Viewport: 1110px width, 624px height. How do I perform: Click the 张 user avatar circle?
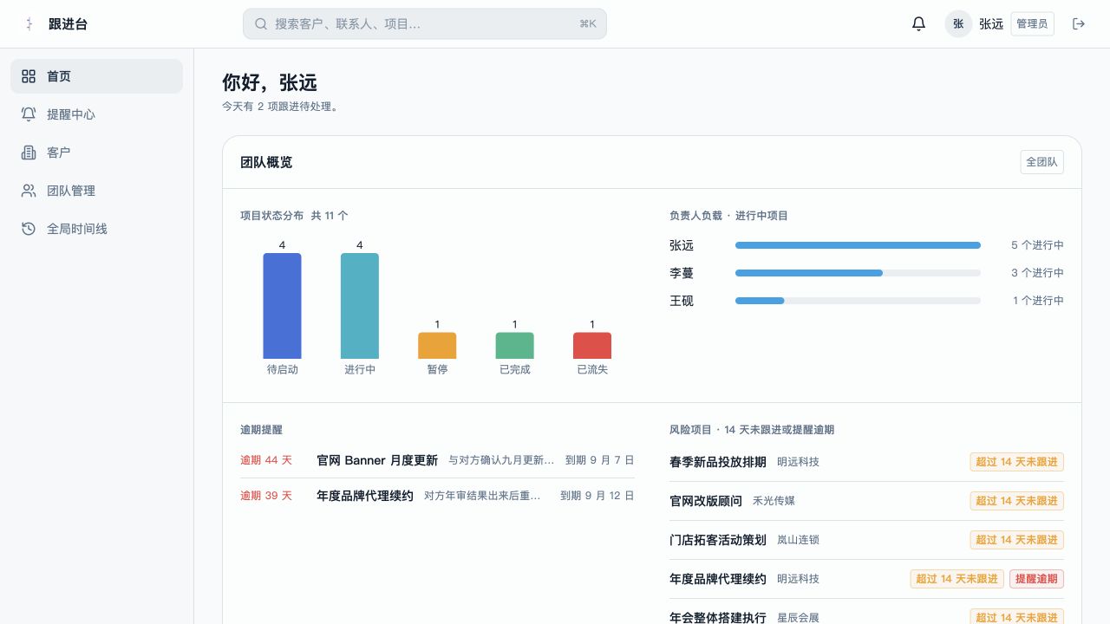(958, 24)
